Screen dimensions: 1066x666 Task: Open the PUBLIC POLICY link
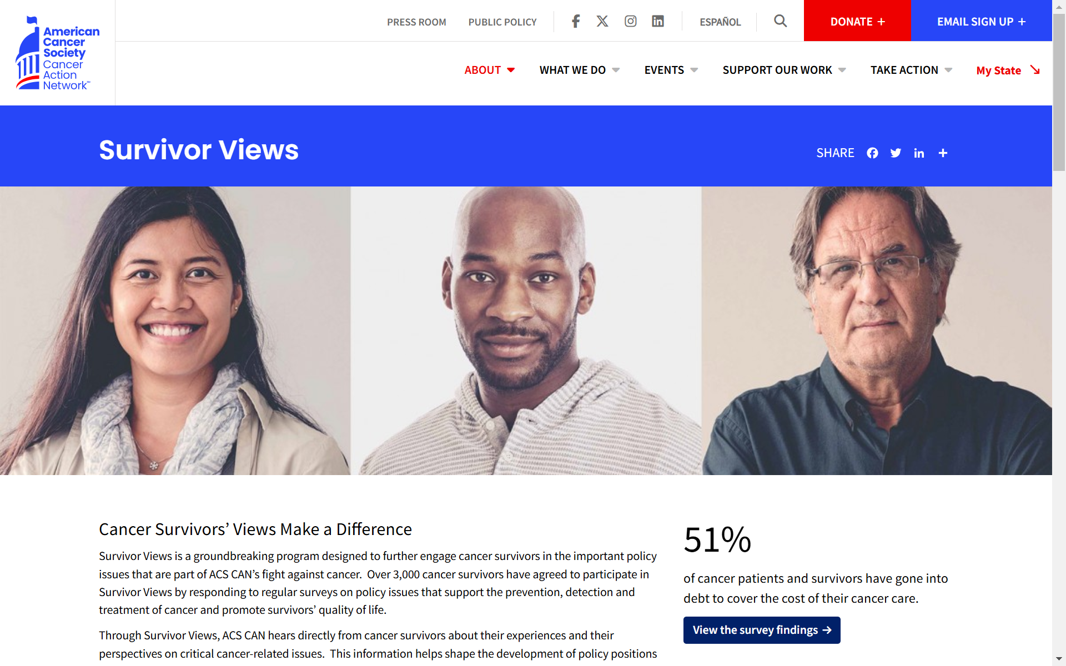pos(502,22)
